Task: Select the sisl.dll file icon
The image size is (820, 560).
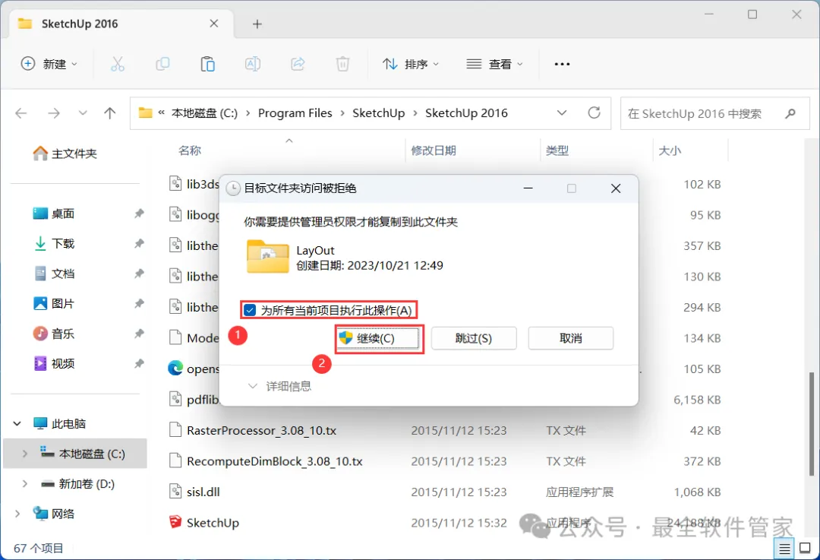Action: [175, 492]
